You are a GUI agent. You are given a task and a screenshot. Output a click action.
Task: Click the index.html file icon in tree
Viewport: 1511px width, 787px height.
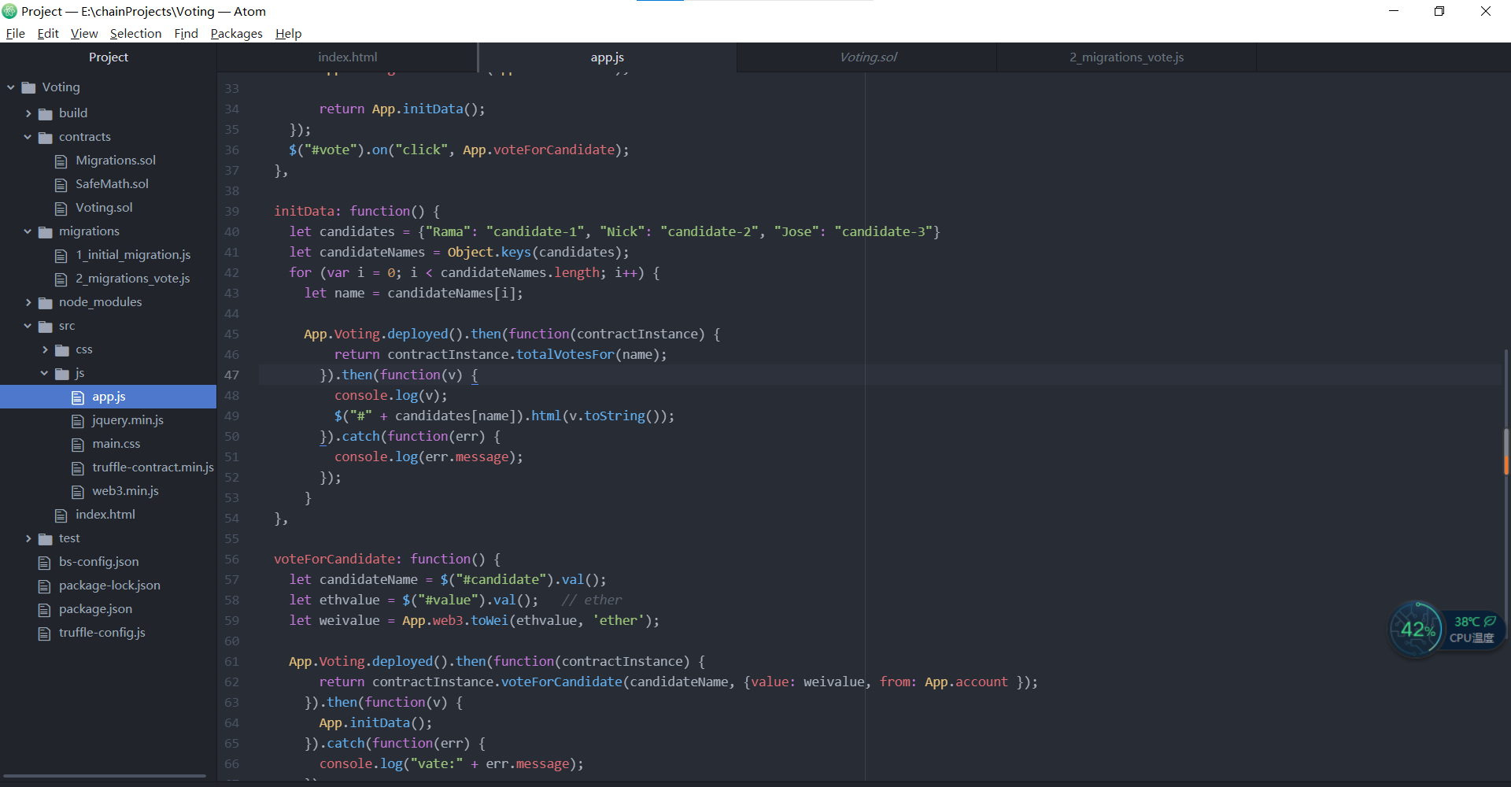point(61,515)
